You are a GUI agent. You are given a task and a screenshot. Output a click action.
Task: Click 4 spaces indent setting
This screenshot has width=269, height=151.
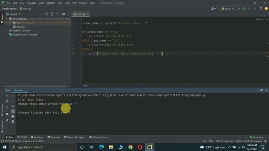(229, 141)
